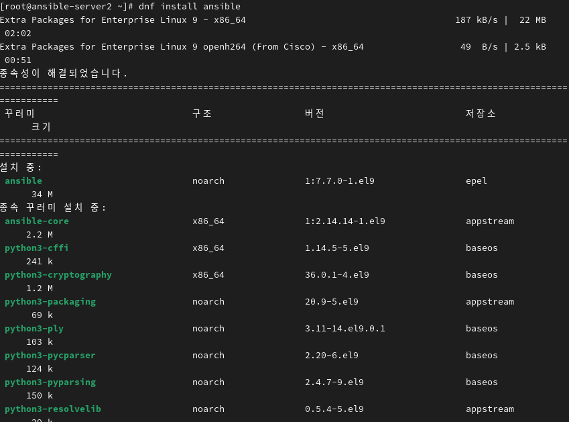Click the '150 k' size value
569x422 pixels.
(40, 396)
